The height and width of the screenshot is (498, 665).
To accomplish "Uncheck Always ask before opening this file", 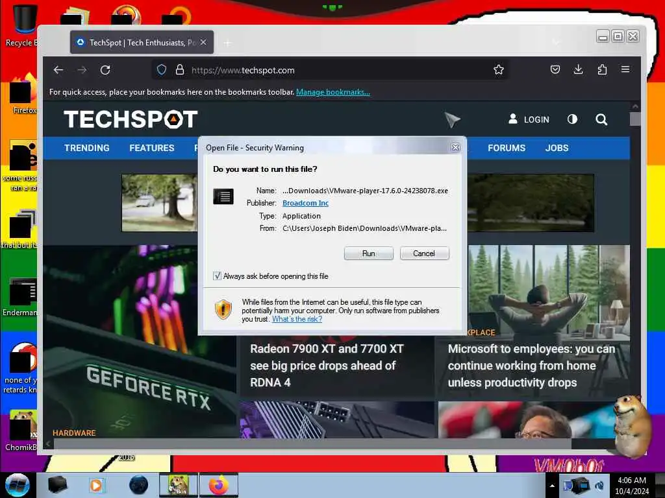I will pyautogui.click(x=217, y=276).
